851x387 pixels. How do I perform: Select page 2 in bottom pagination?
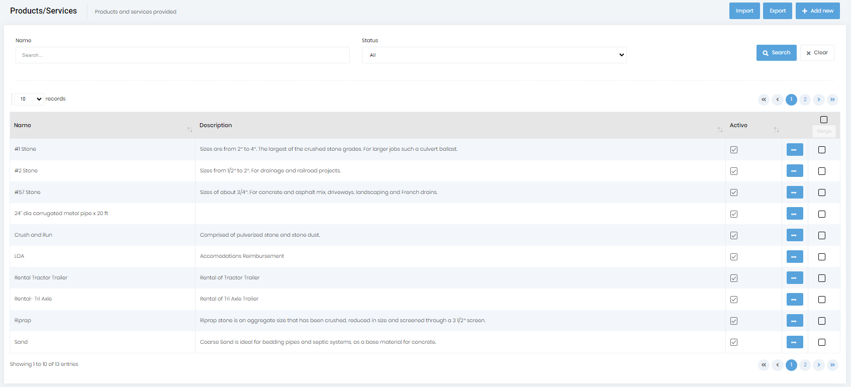[x=805, y=365]
